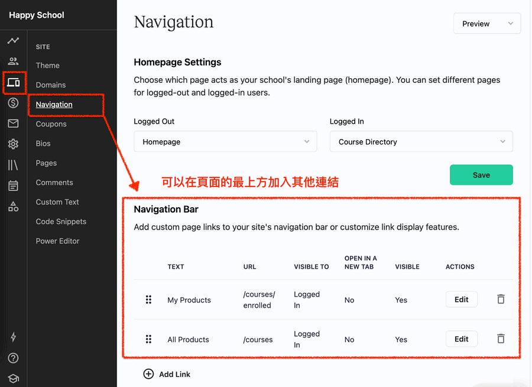Image resolution: width=532 pixels, height=387 pixels.
Task: Select Navigation in the Site menu
Action: [x=54, y=104]
